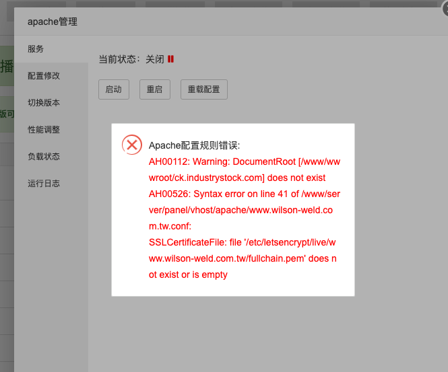Click the 重启 button

155,89
